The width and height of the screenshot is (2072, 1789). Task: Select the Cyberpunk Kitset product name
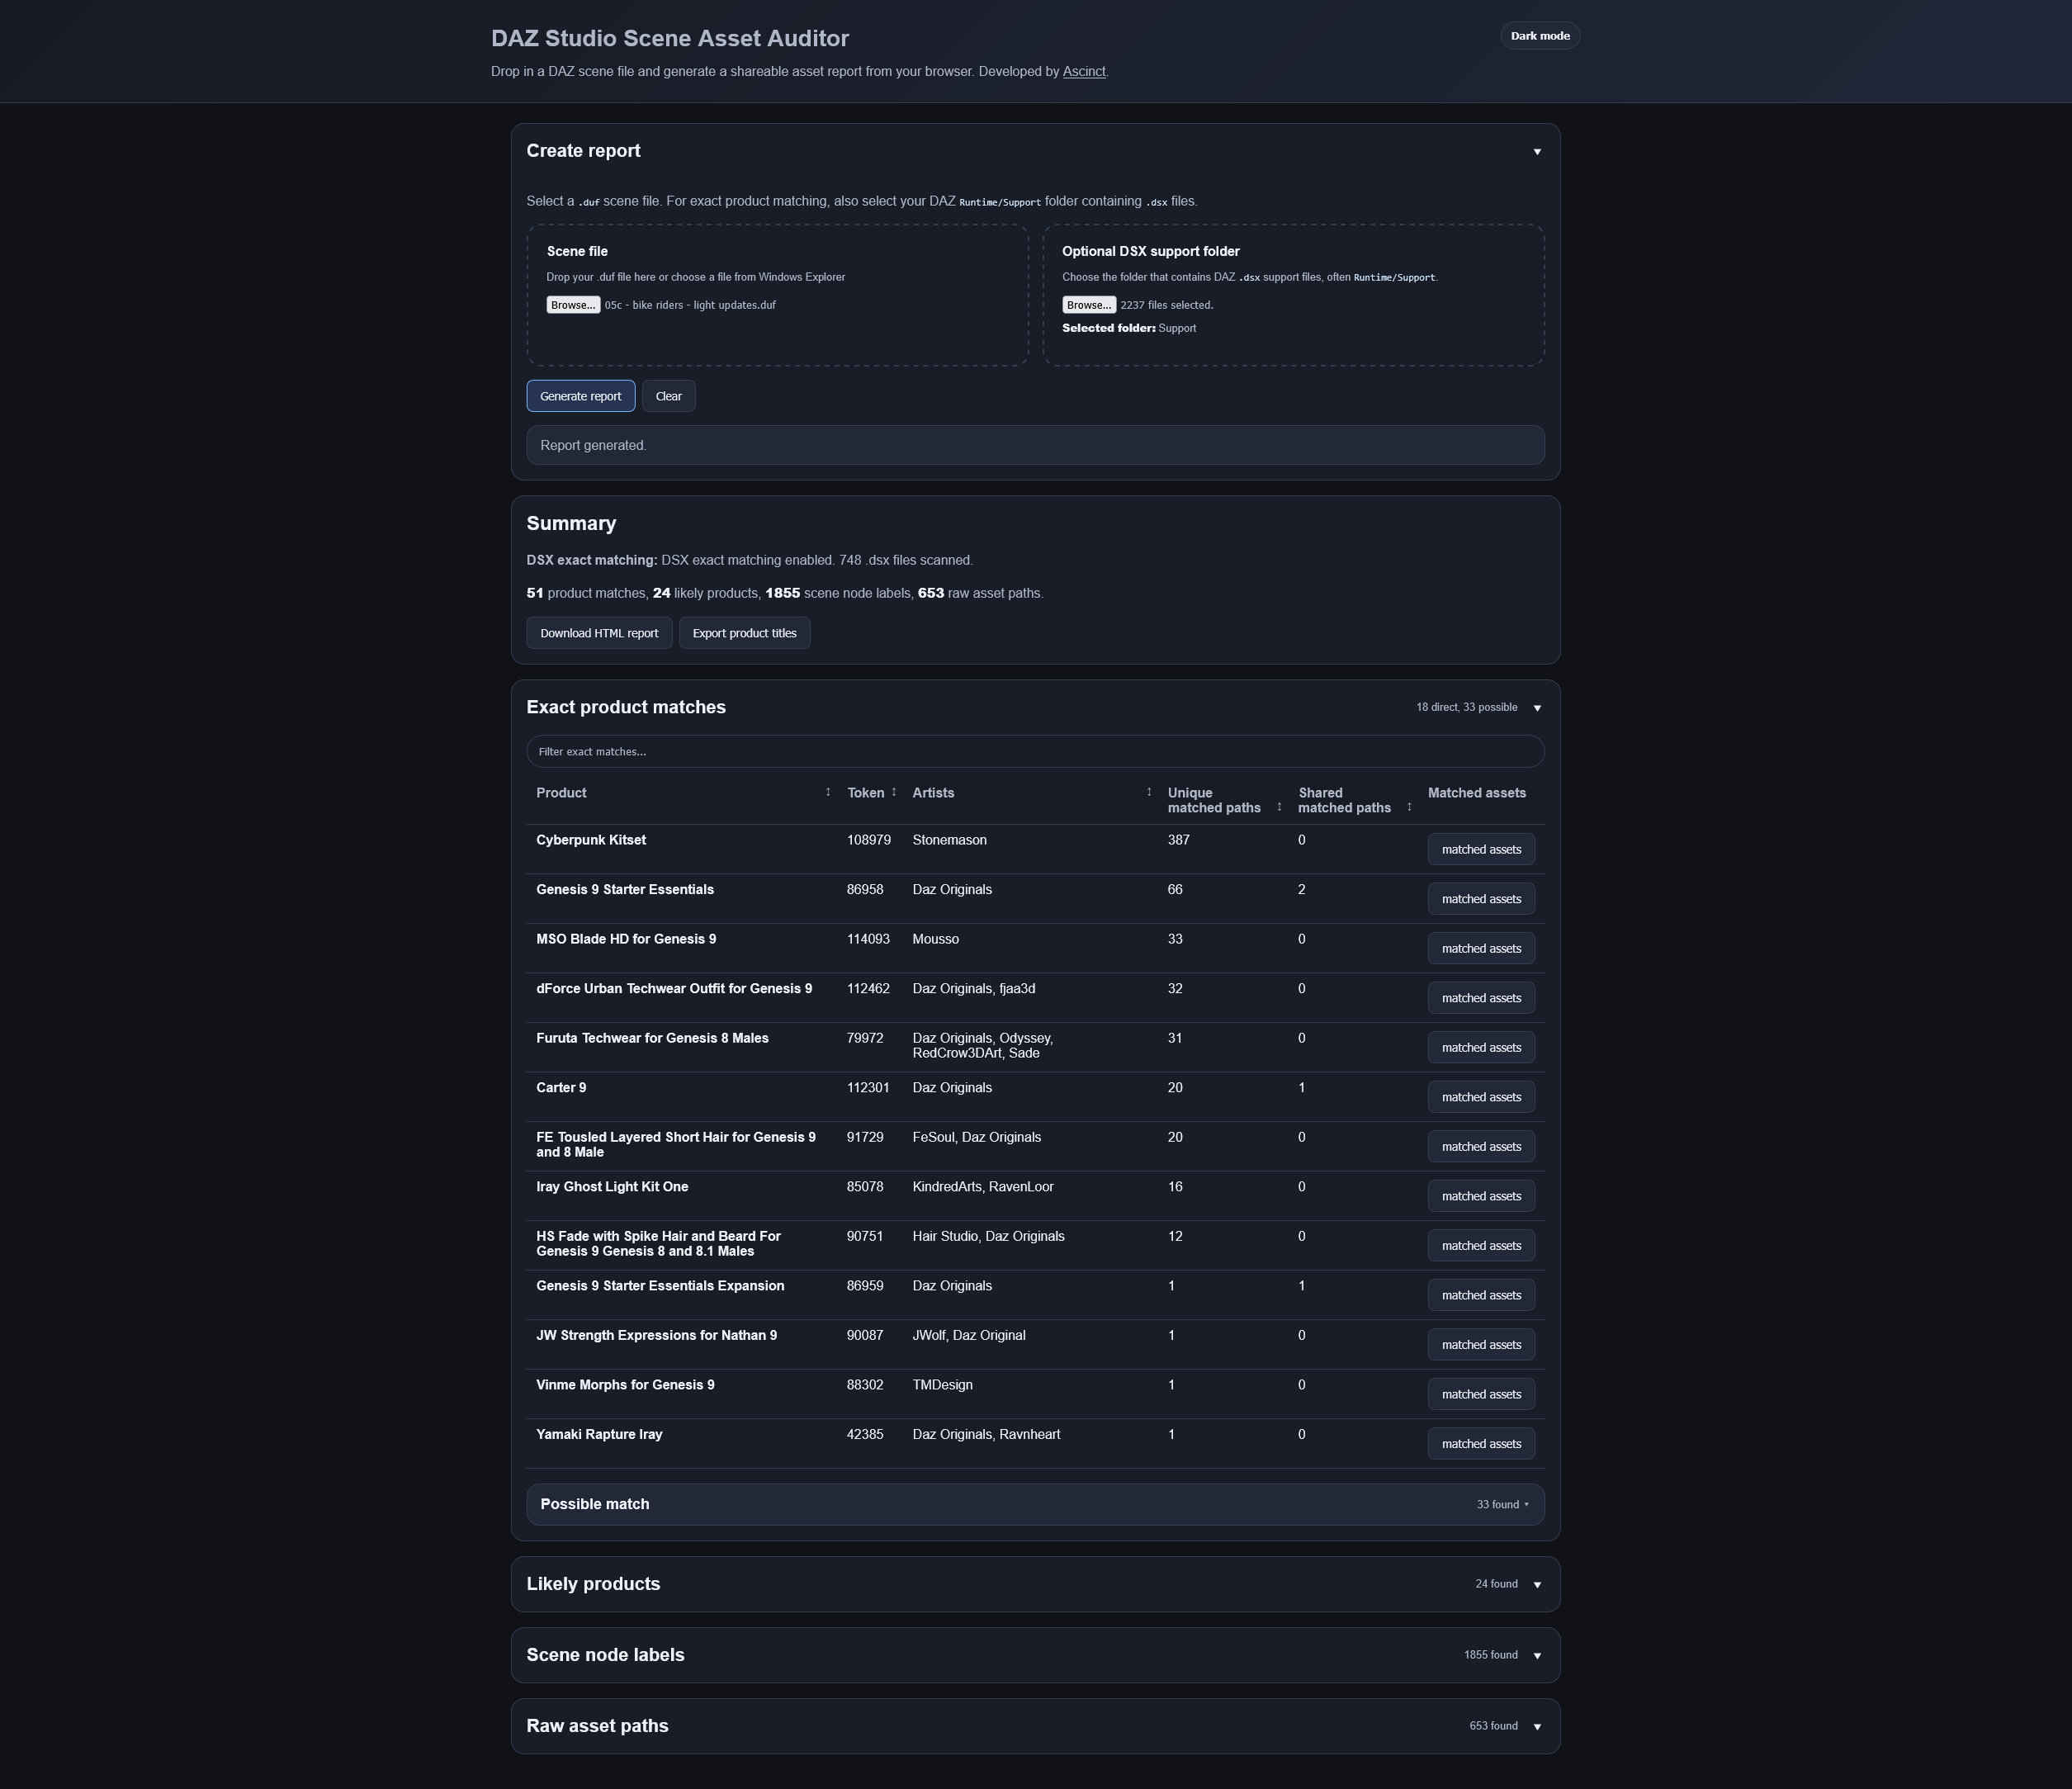point(591,840)
